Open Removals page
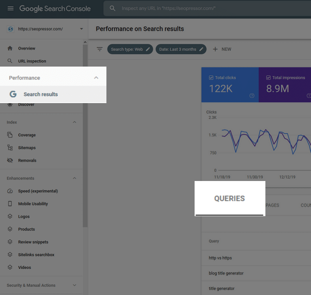The width and height of the screenshot is (311, 295). tap(27, 160)
